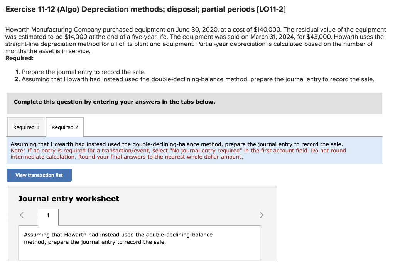Select page 1 of the journal entry worksheet

[x=48, y=217]
